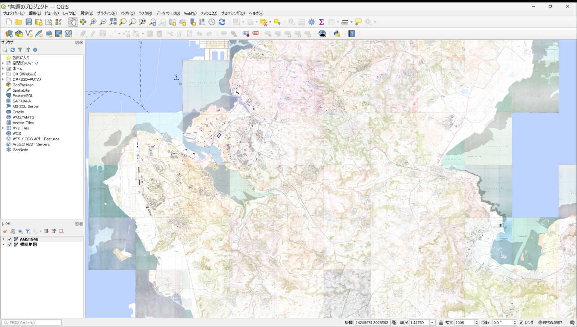577x327 pixels.
Task: Open the Identify Features tool
Action: [x=291, y=22]
